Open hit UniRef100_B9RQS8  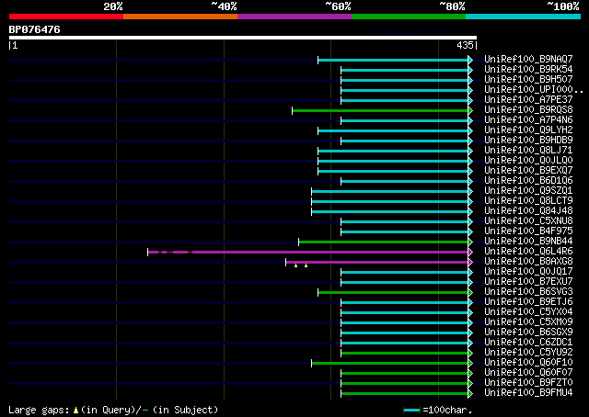point(528,109)
